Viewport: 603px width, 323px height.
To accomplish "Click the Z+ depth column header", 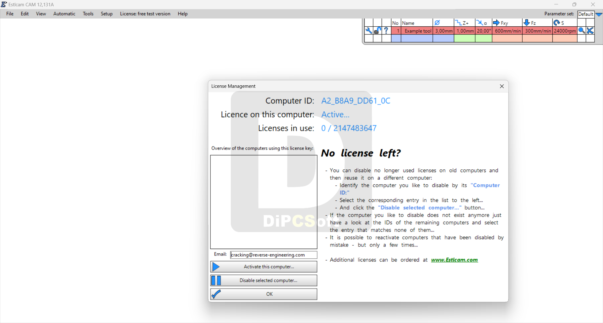I will (x=464, y=23).
